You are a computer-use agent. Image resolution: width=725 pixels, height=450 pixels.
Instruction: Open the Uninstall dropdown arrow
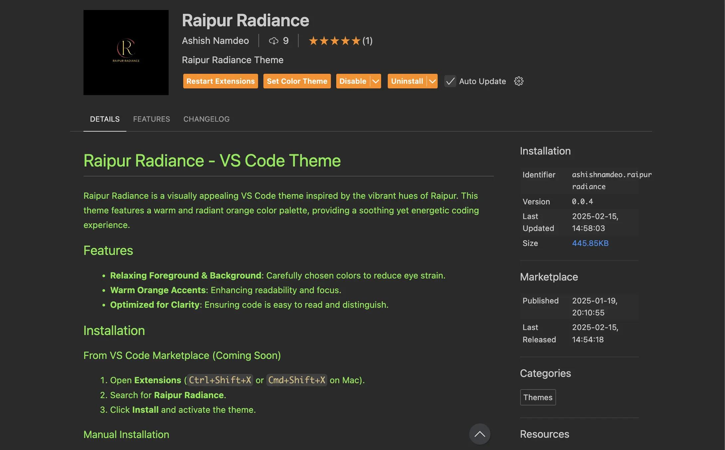coord(432,81)
